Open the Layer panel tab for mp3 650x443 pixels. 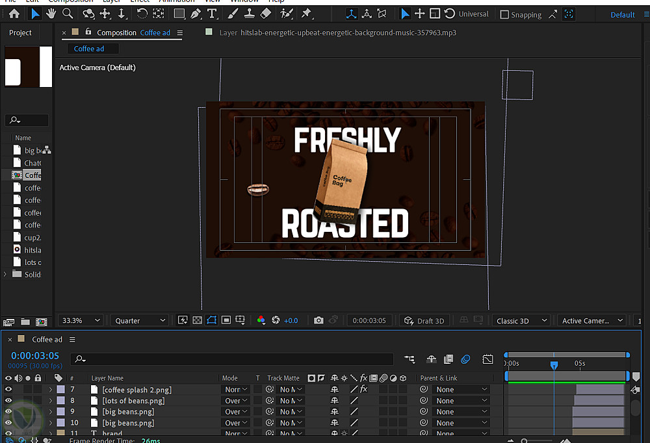tap(337, 32)
